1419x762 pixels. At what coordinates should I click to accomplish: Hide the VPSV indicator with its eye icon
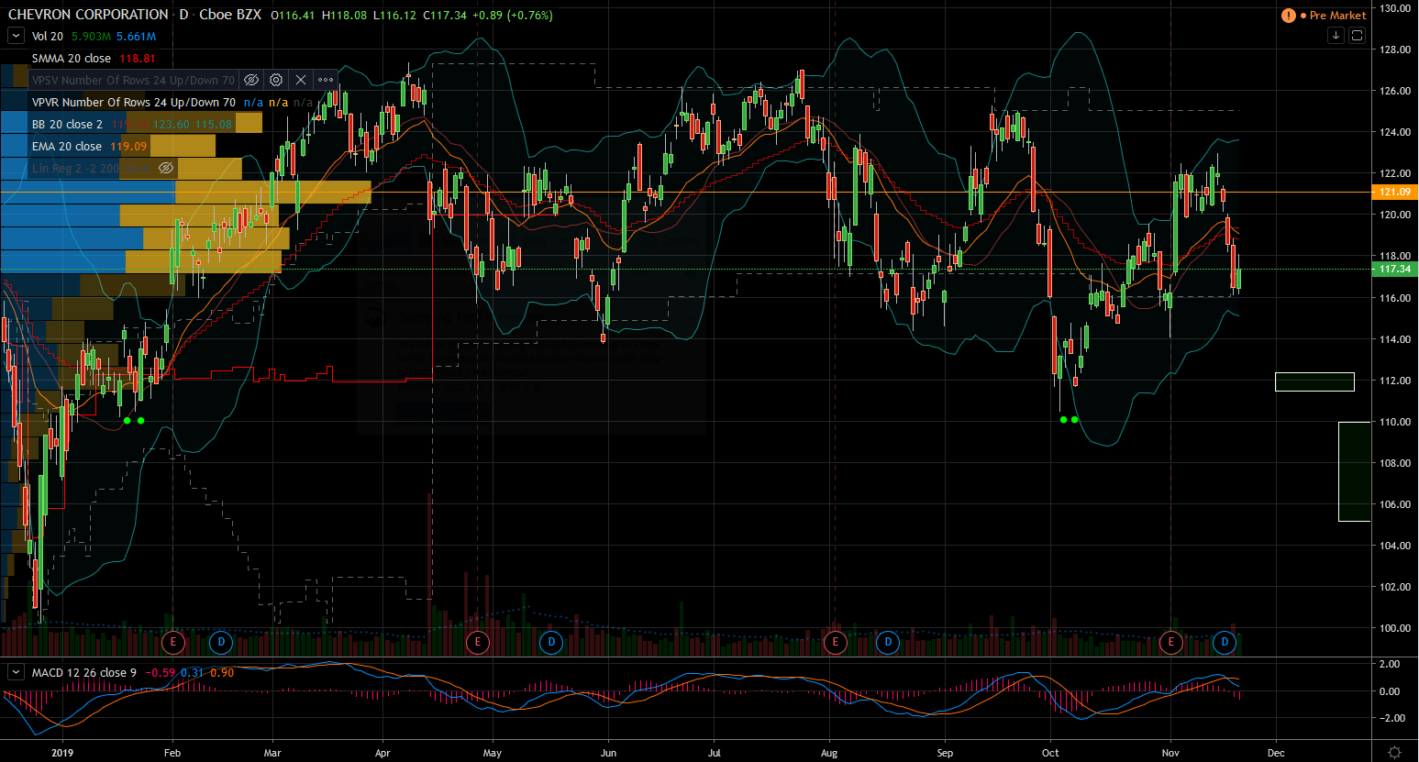(x=251, y=80)
